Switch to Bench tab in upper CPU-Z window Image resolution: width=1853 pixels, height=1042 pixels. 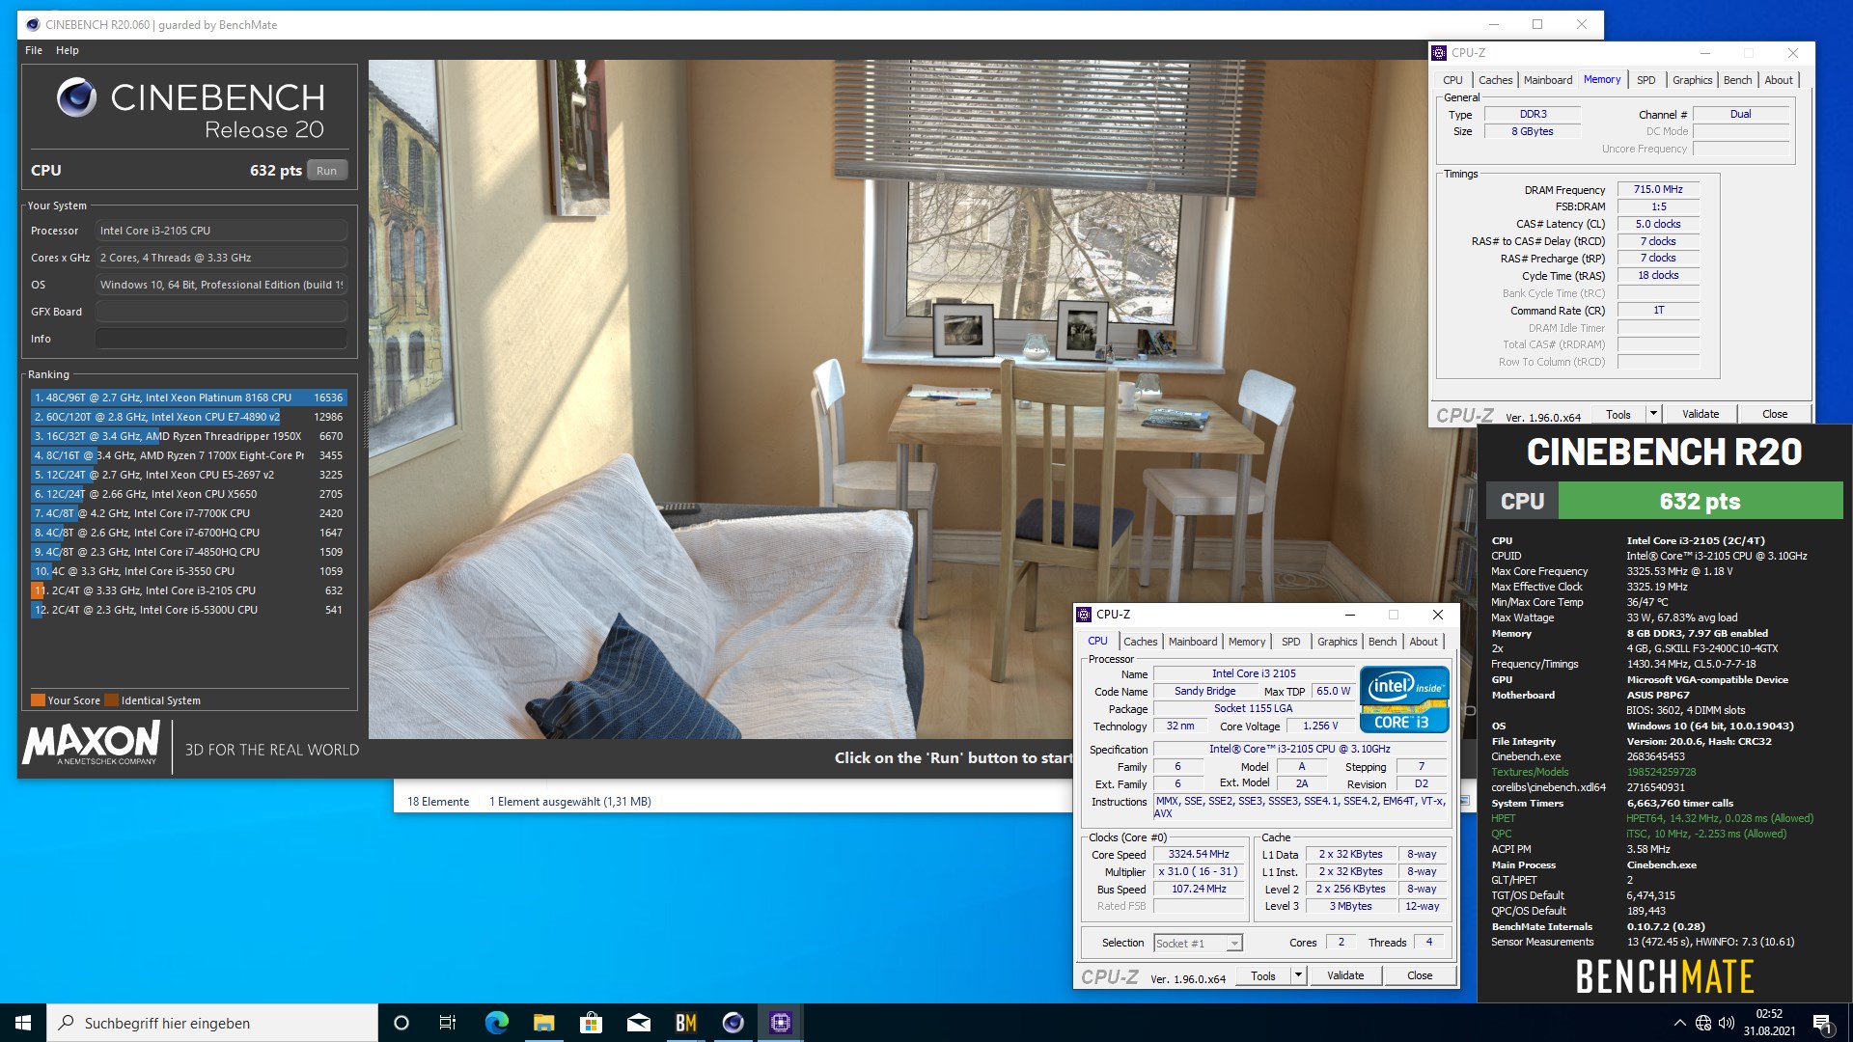(1737, 80)
